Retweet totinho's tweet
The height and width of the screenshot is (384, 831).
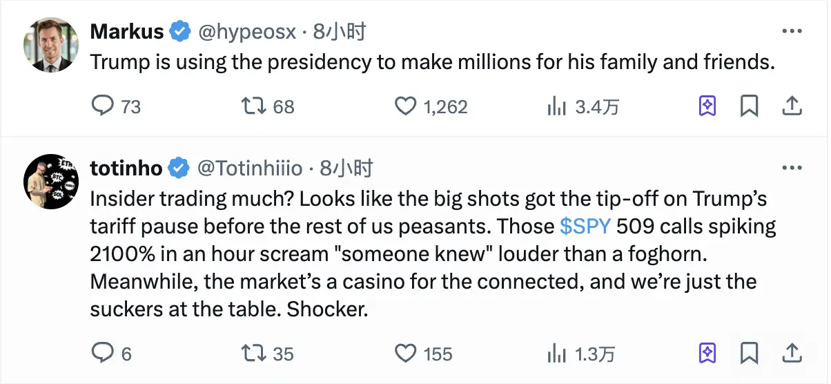(253, 354)
